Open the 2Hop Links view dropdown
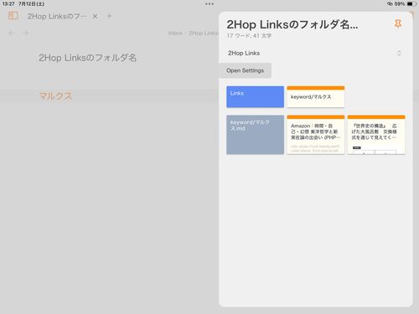 click(x=315, y=53)
